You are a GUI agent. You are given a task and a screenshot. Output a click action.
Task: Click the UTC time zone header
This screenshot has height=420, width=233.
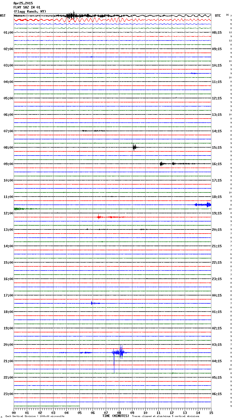[x=218, y=16]
